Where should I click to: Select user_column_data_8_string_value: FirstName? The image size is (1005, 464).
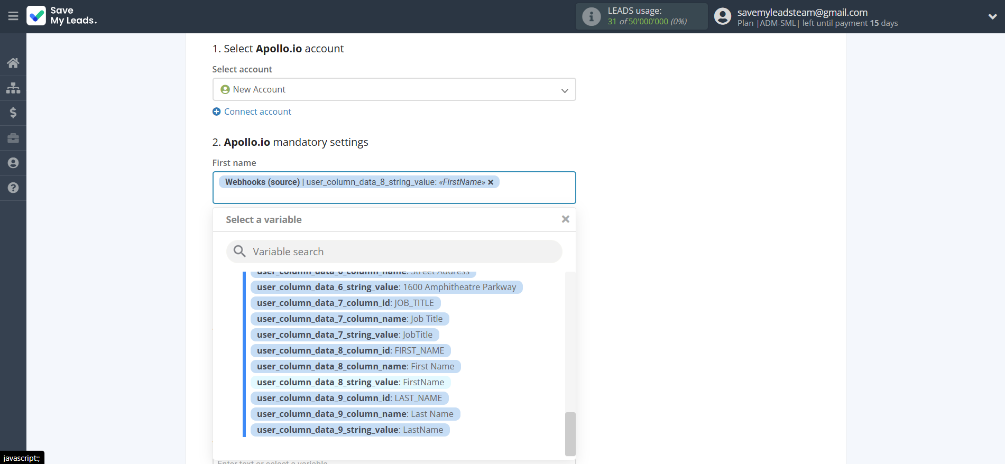point(351,382)
